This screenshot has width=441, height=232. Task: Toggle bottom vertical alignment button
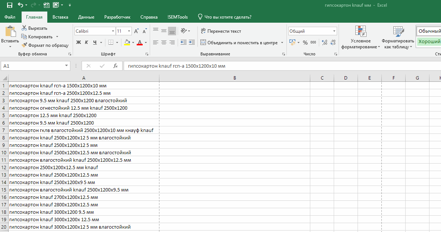(172, 31)
